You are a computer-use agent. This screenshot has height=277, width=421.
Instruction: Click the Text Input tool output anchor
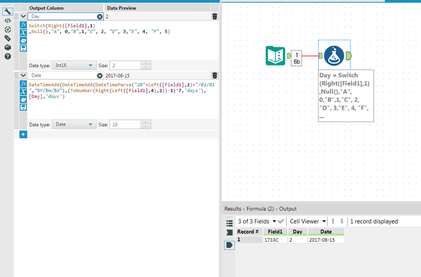[289, 56]
